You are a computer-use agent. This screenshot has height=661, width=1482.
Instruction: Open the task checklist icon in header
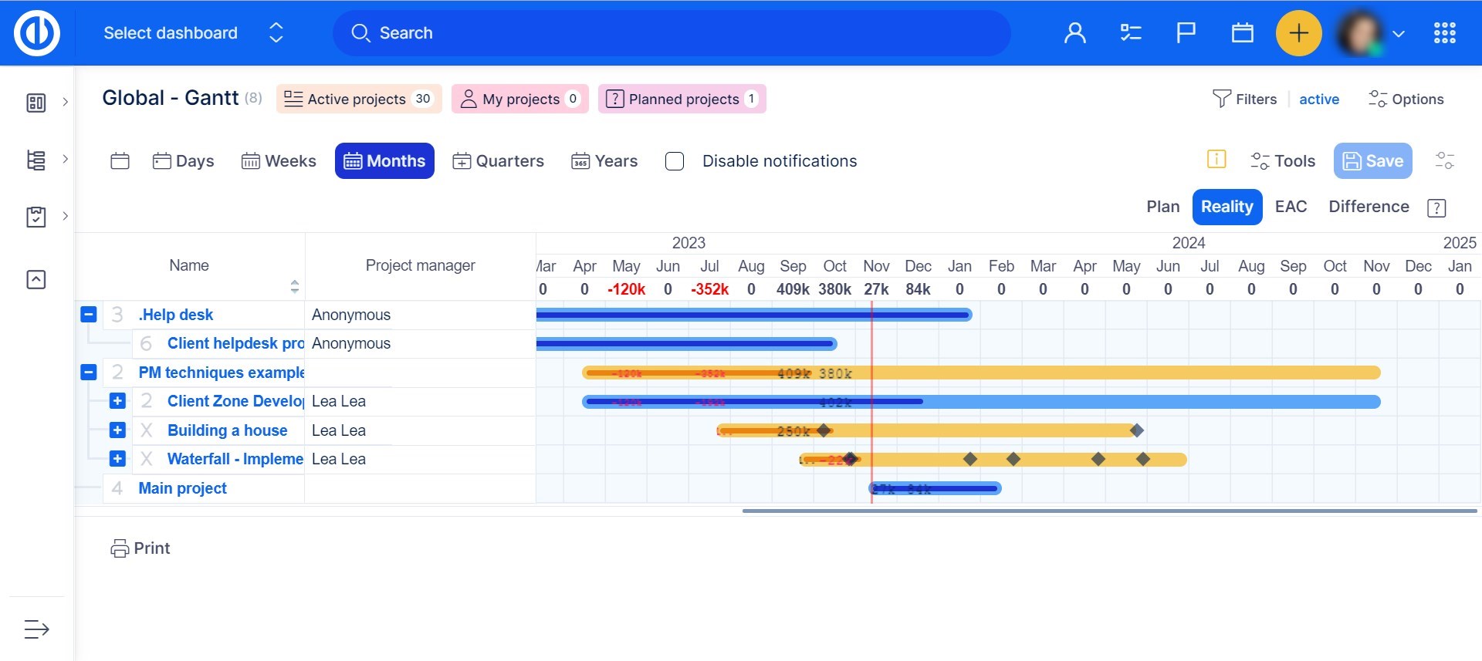1130,33
